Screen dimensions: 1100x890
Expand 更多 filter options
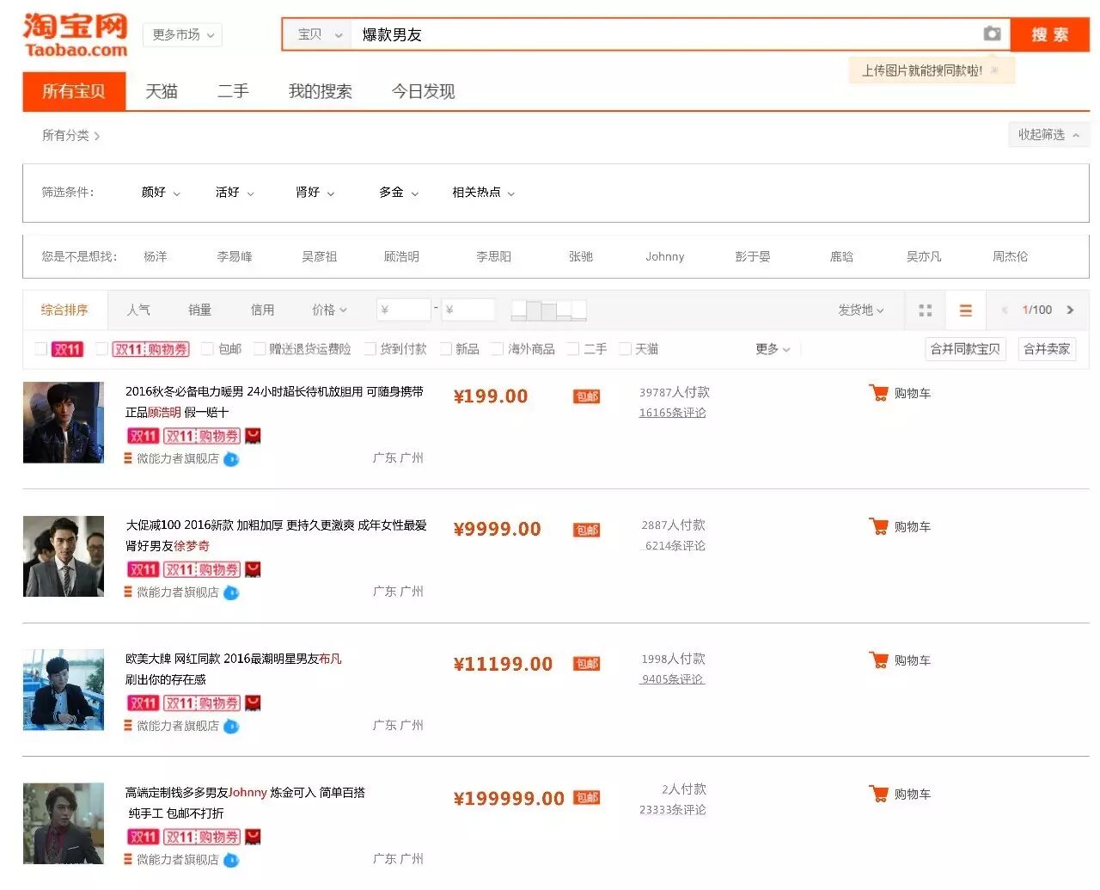(773, 349)
